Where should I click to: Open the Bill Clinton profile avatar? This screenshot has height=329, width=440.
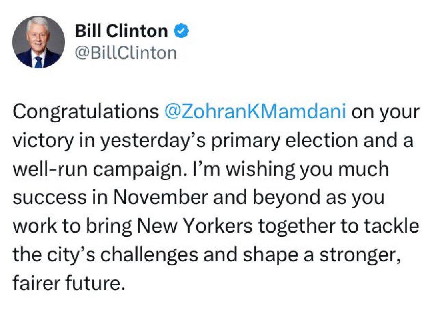click(x=38, y=42)
